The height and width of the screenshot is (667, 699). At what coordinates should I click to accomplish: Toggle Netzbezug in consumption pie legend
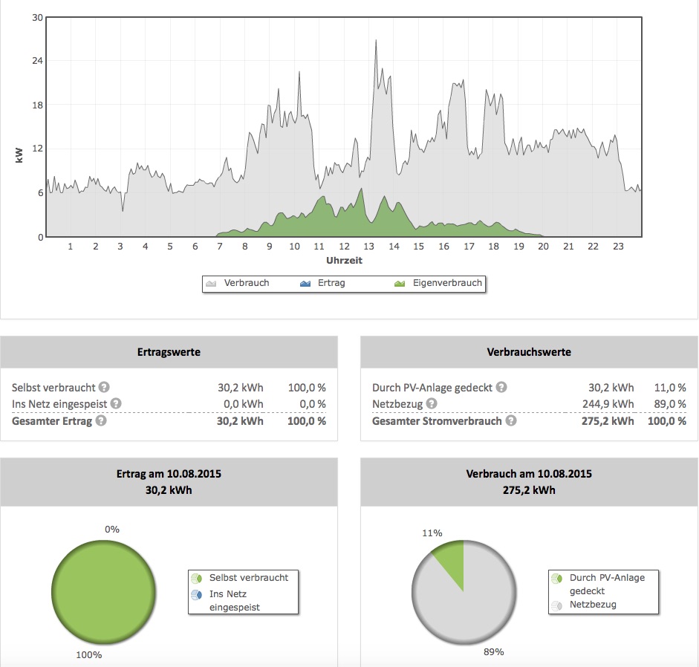pos(592,605)
